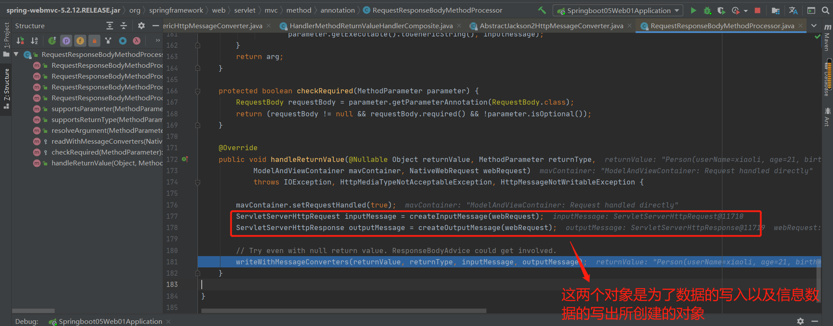Click the override gutter icon at line 172
Image resolution: width=833 pixels, height=326 pixels.
185,159
